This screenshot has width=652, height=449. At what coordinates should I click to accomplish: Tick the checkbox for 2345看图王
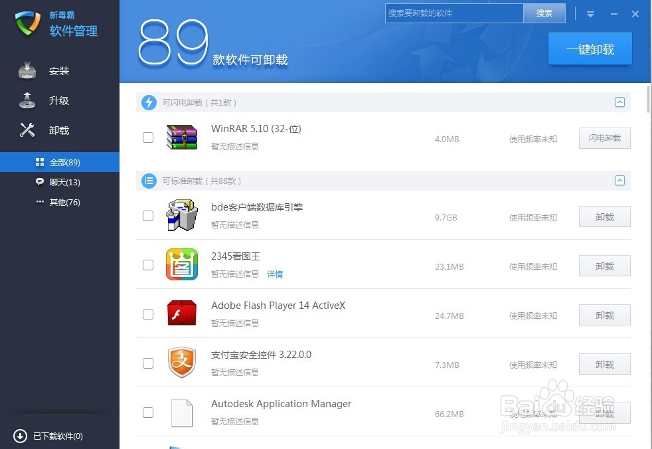pos(148,264)
